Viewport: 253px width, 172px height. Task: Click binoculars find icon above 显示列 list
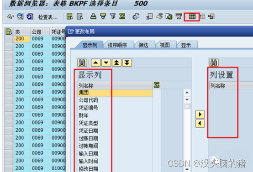click(82, 63)
